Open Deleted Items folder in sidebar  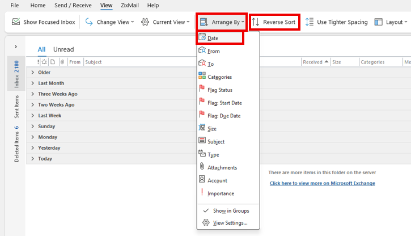pos(16,144)
